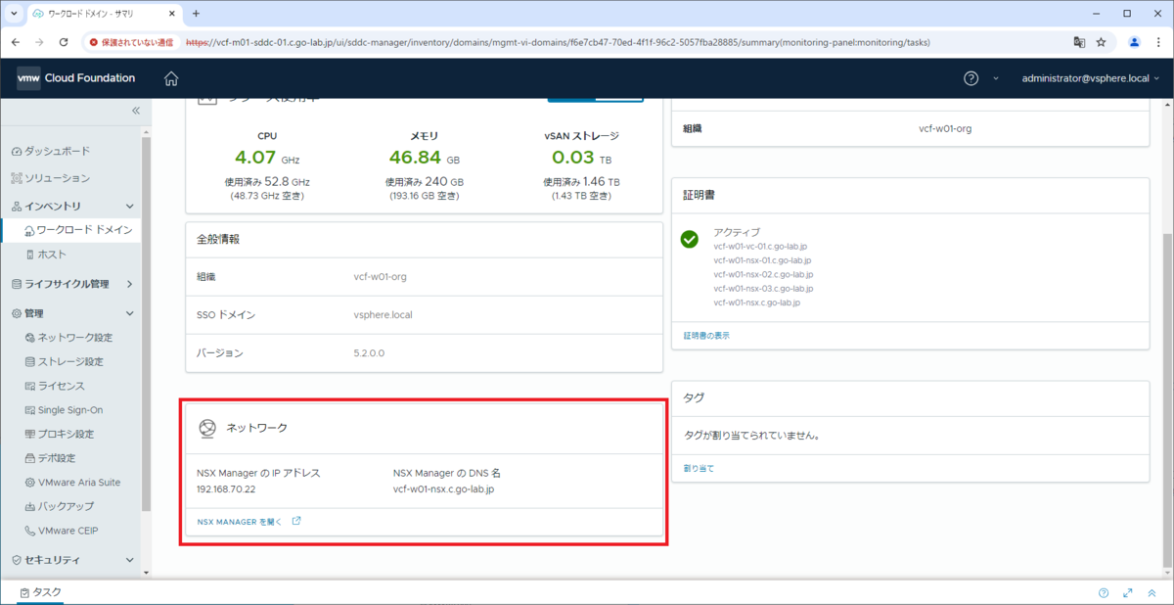Bookmark the page with the star icon
The width and height of the screenshot is (1174, 605).
tap(1102, 43)
